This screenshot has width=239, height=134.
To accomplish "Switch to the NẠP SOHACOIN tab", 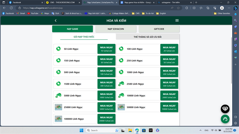I will tap(116, 29).
